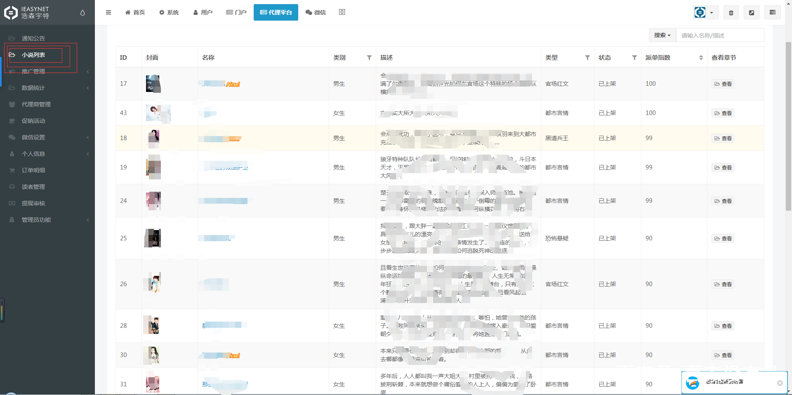Click the 代理商管理 users icon
792x395 pixels.
click(x=12, y=104)
